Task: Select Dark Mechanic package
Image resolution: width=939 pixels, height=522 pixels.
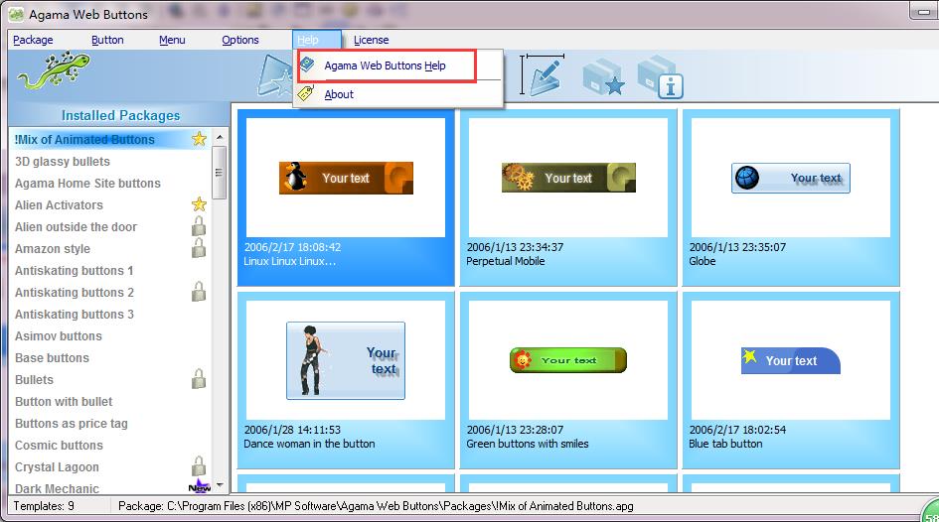Action: [57, 488]
